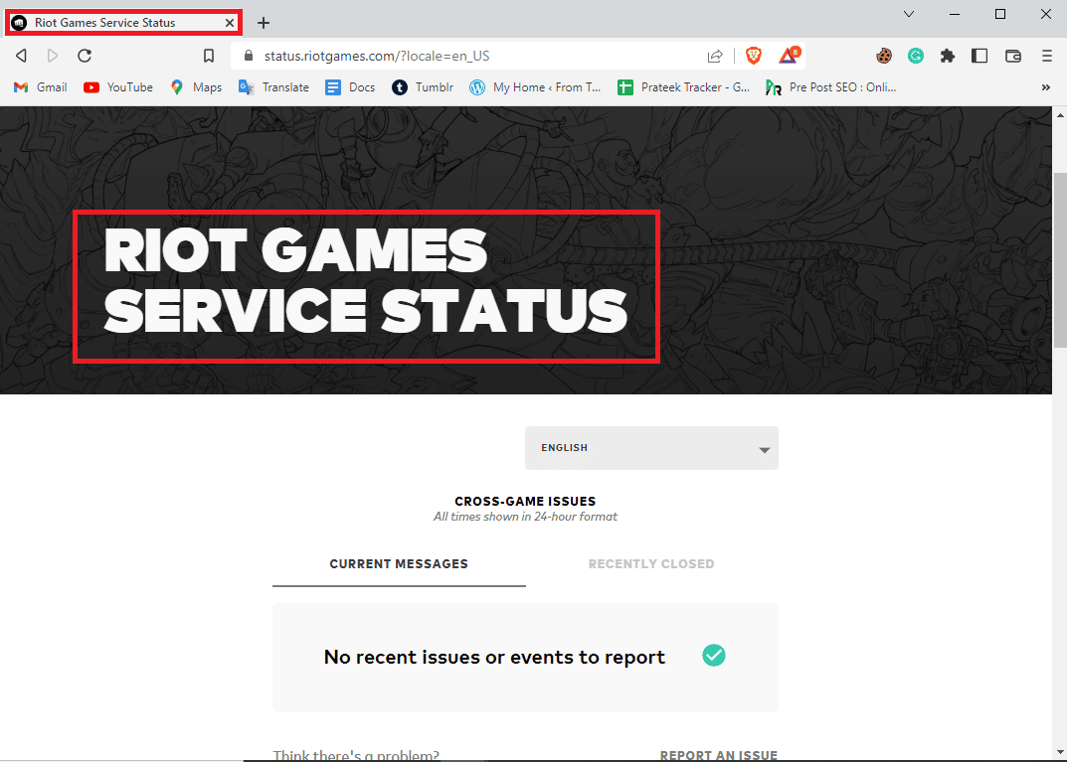The image size is (1067, 762).
Task: Click the scrollbar's up arrow
Action: point(1059,115)
